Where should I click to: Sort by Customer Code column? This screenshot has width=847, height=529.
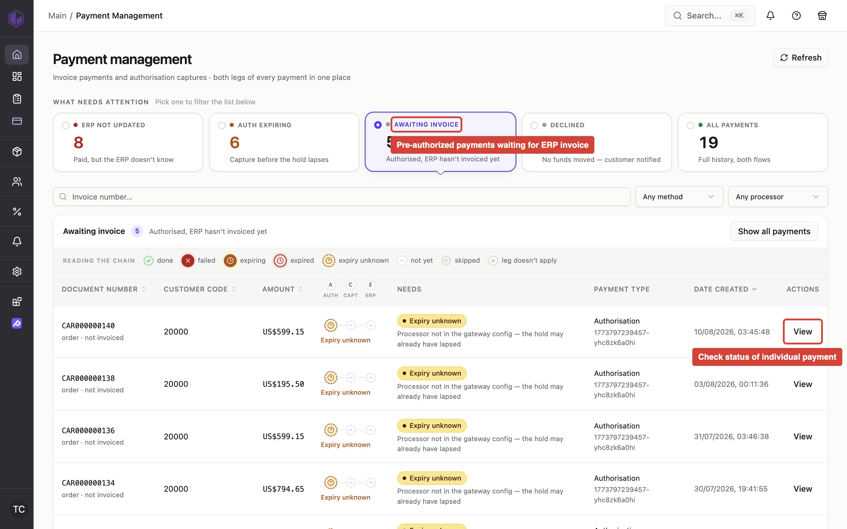coord(200,289)
